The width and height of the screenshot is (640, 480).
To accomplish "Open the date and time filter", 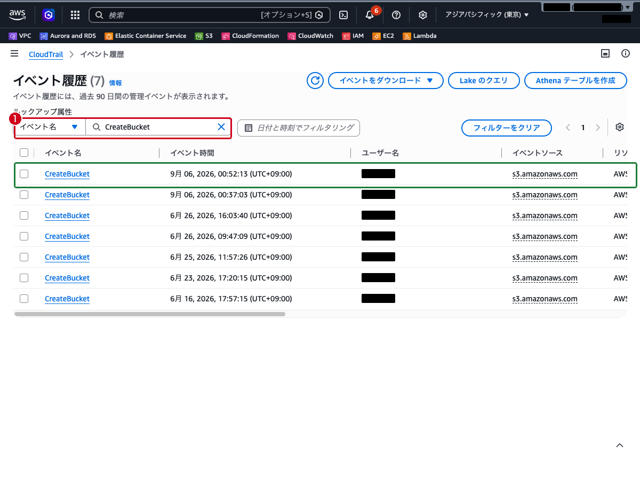I will click(299, 127).
